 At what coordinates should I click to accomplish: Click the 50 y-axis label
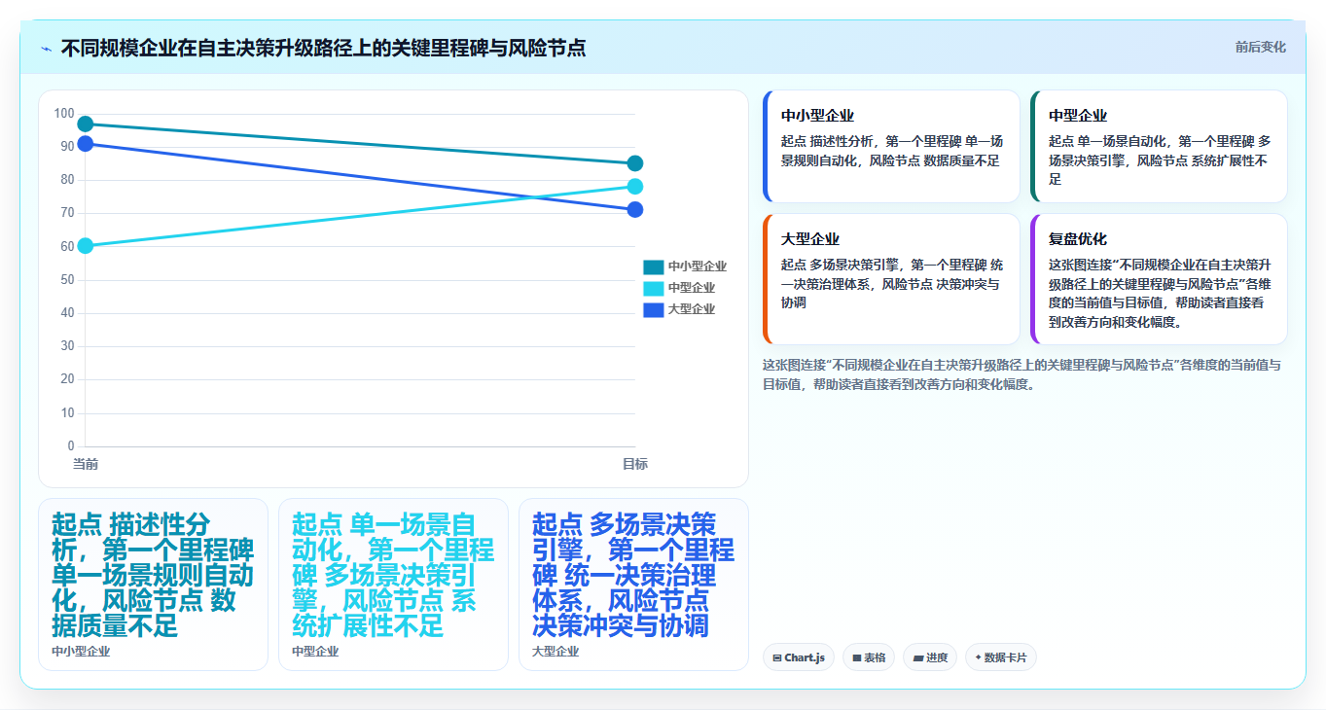[x=67, y=280]
